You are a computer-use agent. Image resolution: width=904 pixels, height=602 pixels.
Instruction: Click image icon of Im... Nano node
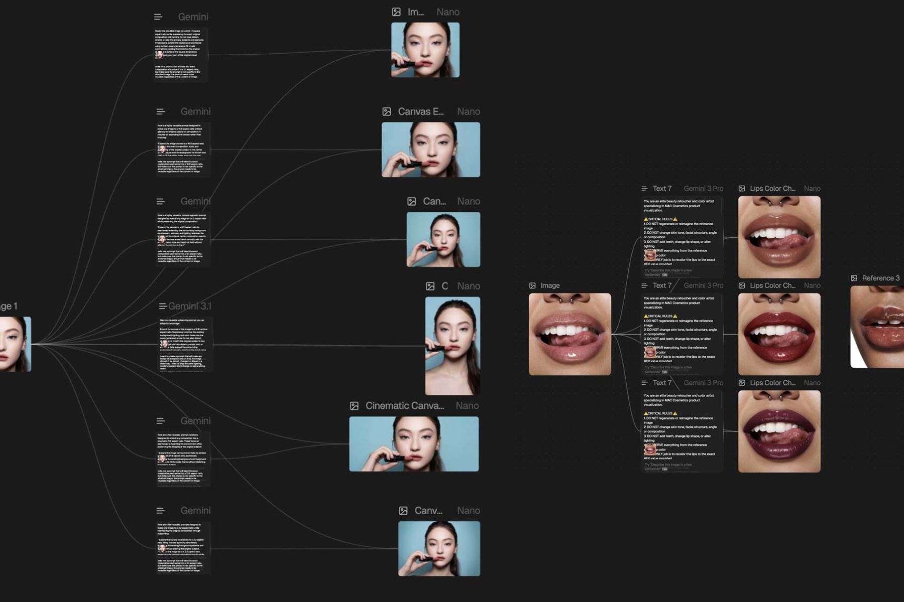[x=396, y=12]
